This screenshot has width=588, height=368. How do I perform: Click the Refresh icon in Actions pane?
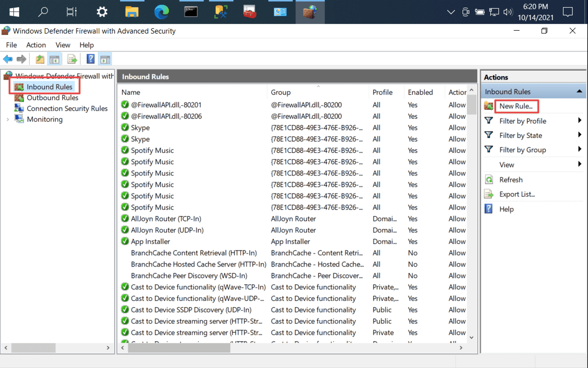click(x=489, y=180)
